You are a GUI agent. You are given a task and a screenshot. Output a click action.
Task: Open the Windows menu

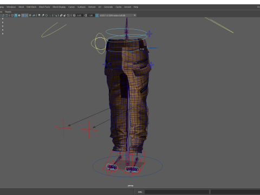pyautogui.click(x=11, y=7)
